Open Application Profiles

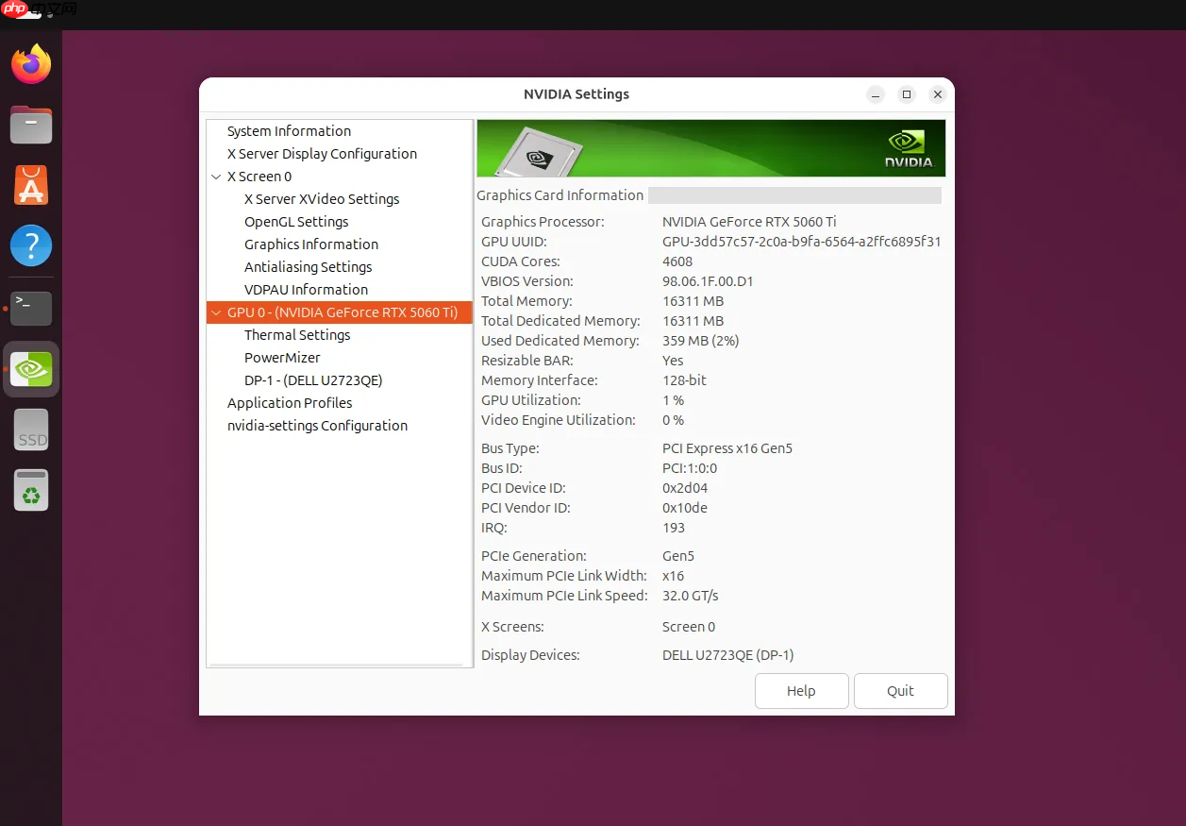click(290, 402)
